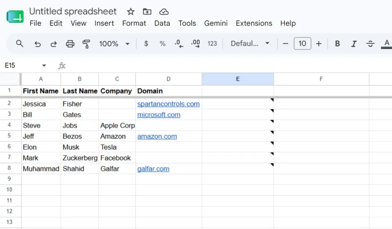Expand the name box dropdown arrow
This screenshot has width=392, height=229.
[x=44, y=65]
